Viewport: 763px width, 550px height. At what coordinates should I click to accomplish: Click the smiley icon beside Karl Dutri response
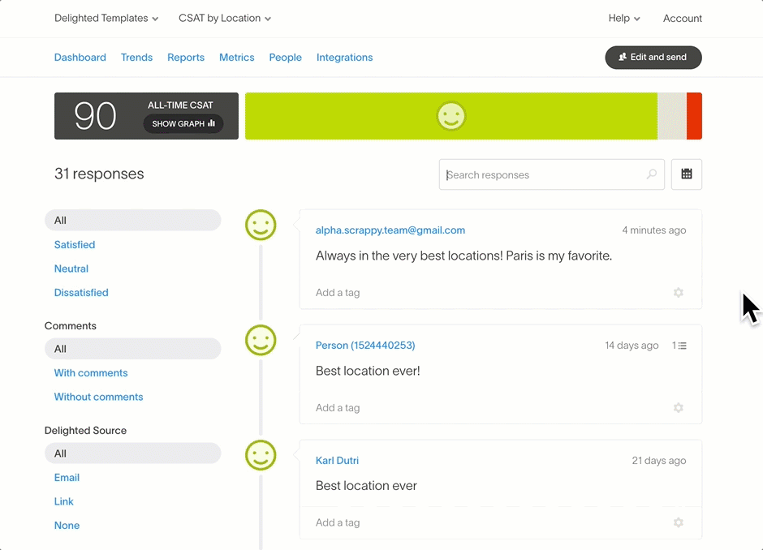click(x=261, y=455)
